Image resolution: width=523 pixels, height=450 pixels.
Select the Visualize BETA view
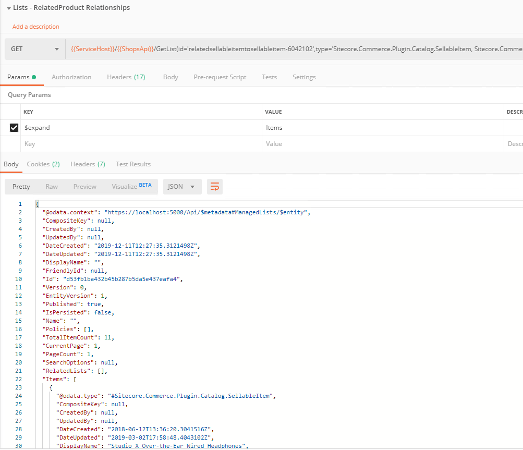coord(131,187)
